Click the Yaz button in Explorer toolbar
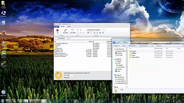This screenshot has height=103, width=184. point(152,46)
